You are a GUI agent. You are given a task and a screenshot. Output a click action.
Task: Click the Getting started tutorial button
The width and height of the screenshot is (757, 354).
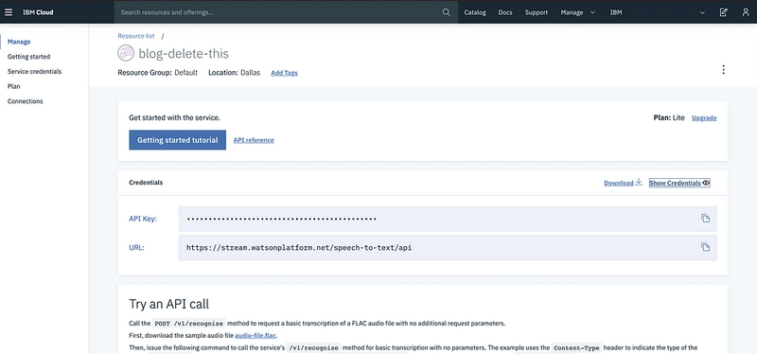click(x=177, y=140)
